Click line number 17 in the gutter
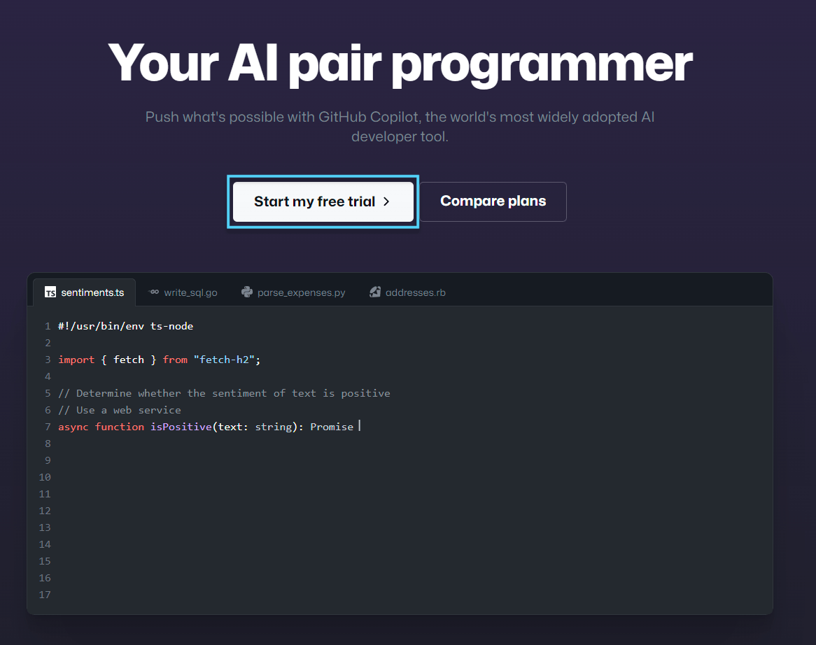Image resolution: width=816 pixels, height=645 pixels. click(45, 595)
